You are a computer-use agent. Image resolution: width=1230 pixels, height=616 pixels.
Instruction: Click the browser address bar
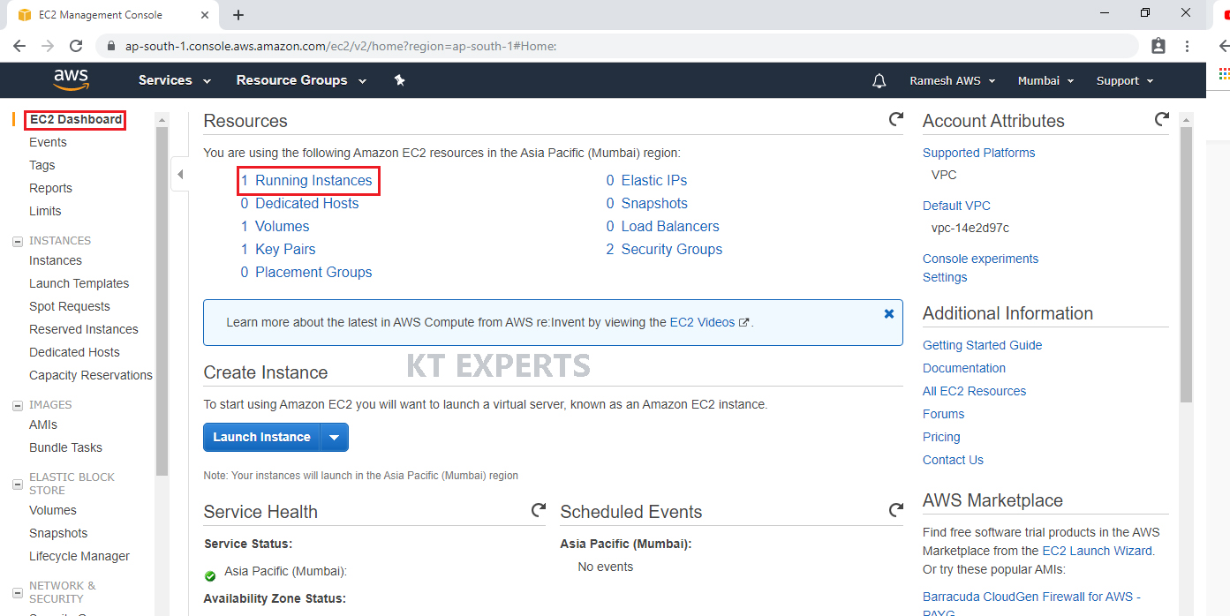[x=618, y=46]
